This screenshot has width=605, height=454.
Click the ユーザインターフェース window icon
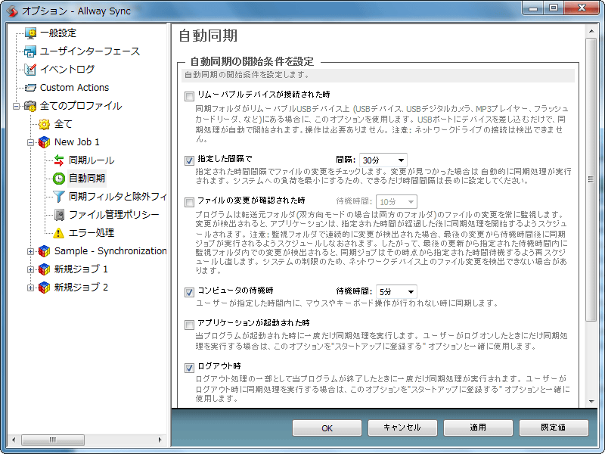[30, 51]
